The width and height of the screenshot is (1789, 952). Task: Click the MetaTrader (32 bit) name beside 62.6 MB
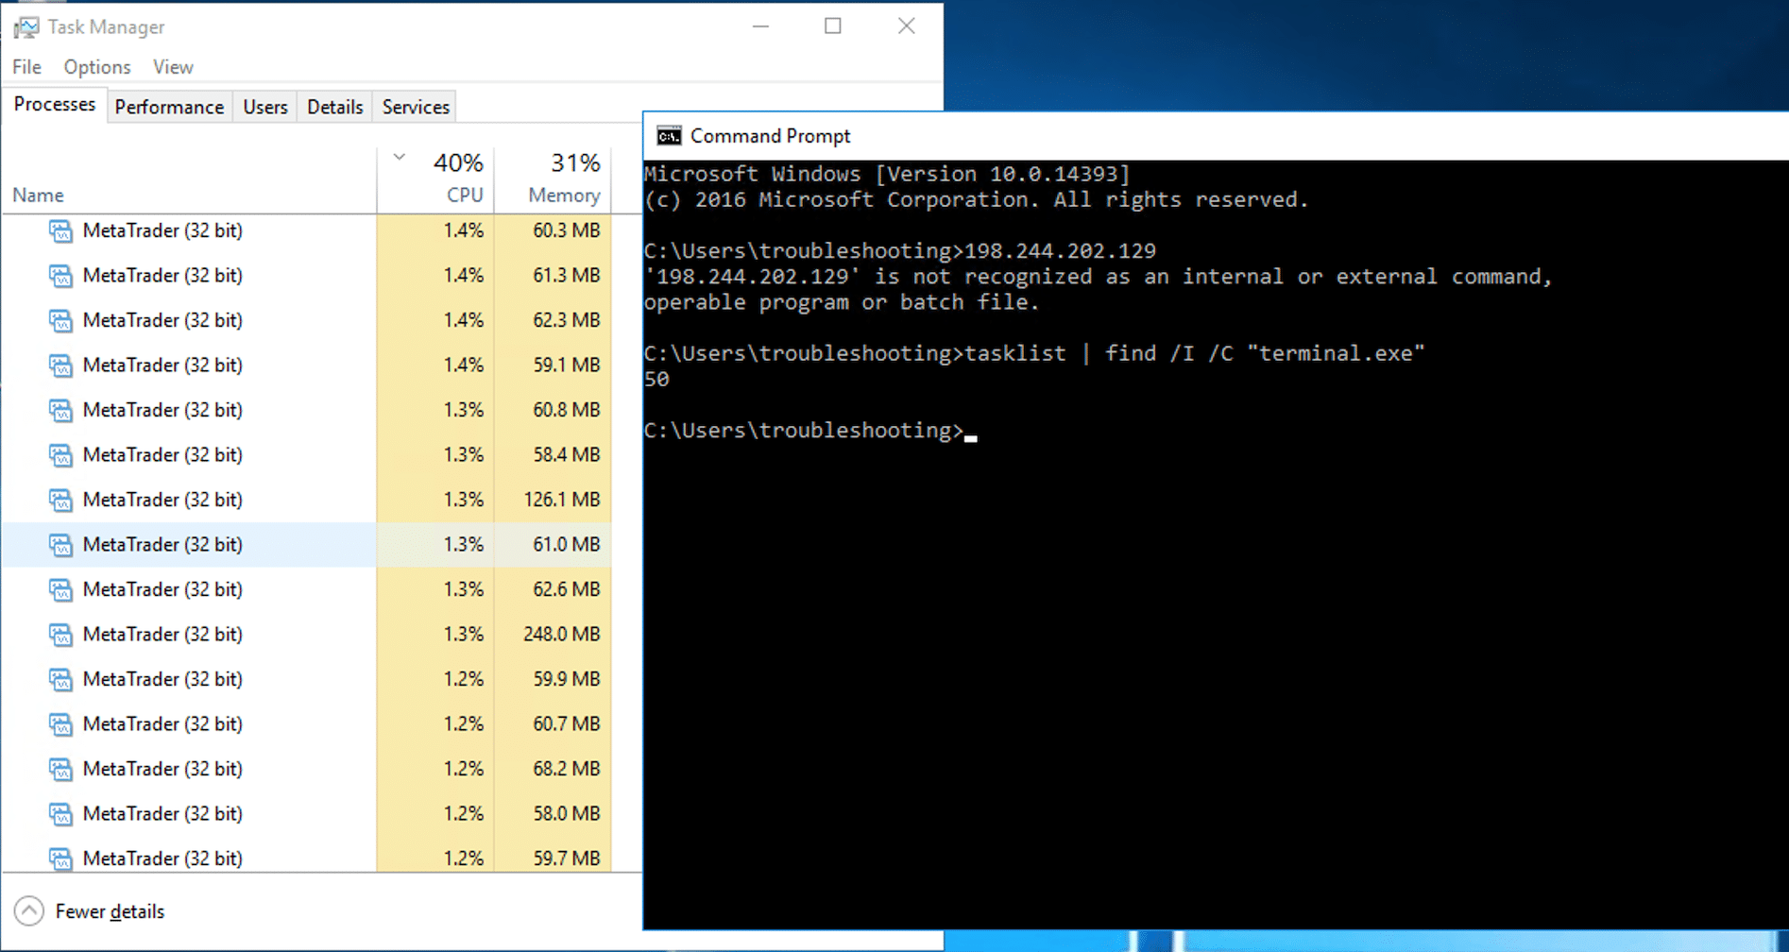point(162,590)
